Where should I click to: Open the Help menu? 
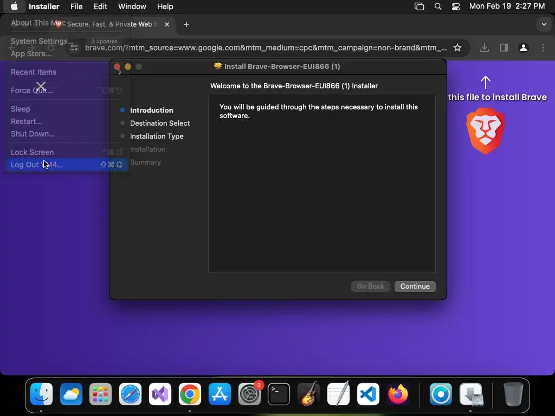pyautogui.click(x=165, y=6)
